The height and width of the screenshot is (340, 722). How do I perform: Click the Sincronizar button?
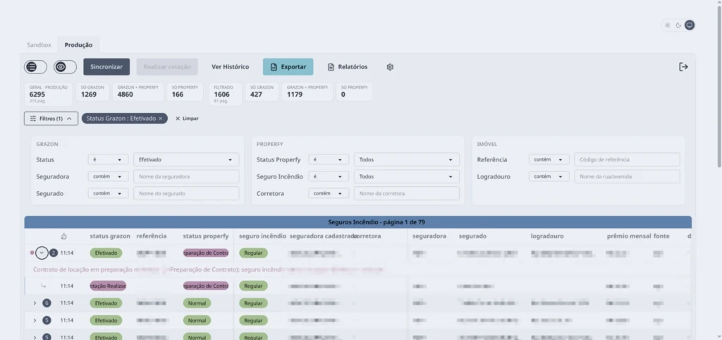tap(106, 67)
